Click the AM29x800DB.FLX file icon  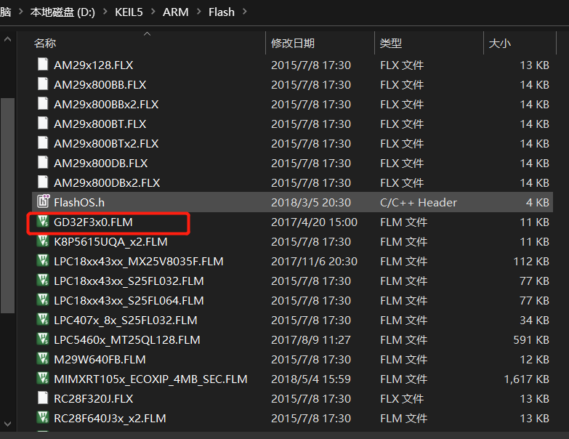(43, 162)
